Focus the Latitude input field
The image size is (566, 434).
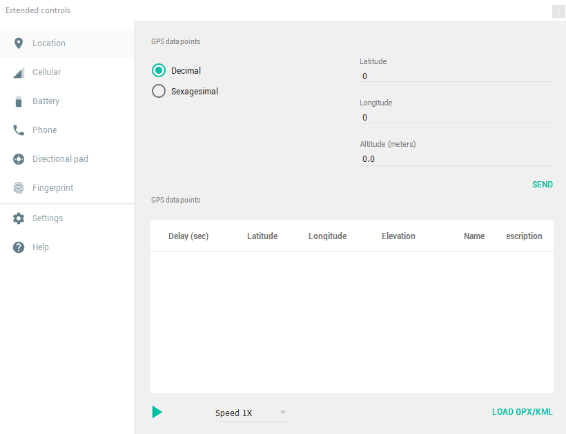[456, 76]
